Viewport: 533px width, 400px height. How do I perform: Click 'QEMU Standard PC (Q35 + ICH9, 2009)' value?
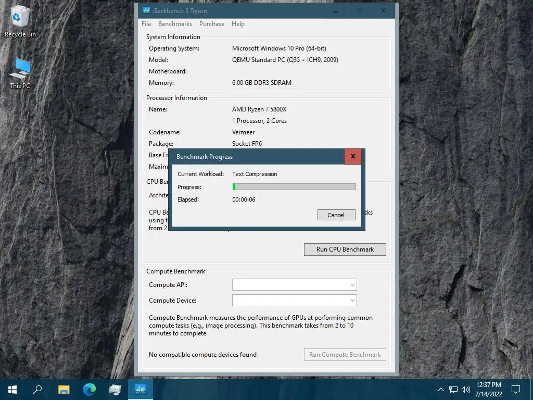click(285, 60)
